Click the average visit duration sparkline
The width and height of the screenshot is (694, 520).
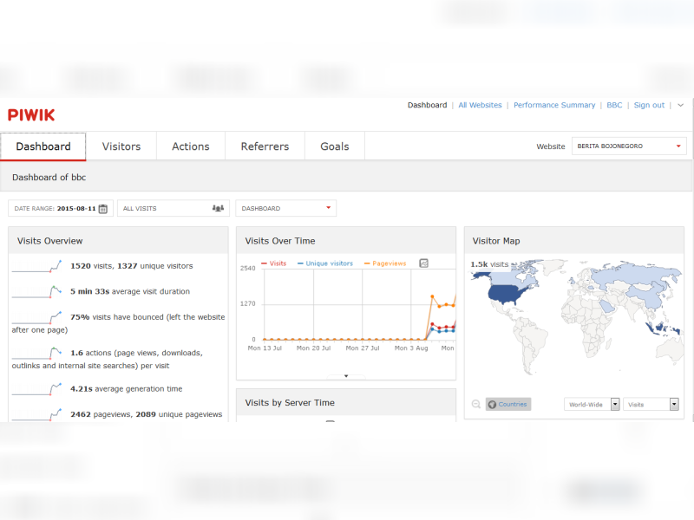click(36, 292)
